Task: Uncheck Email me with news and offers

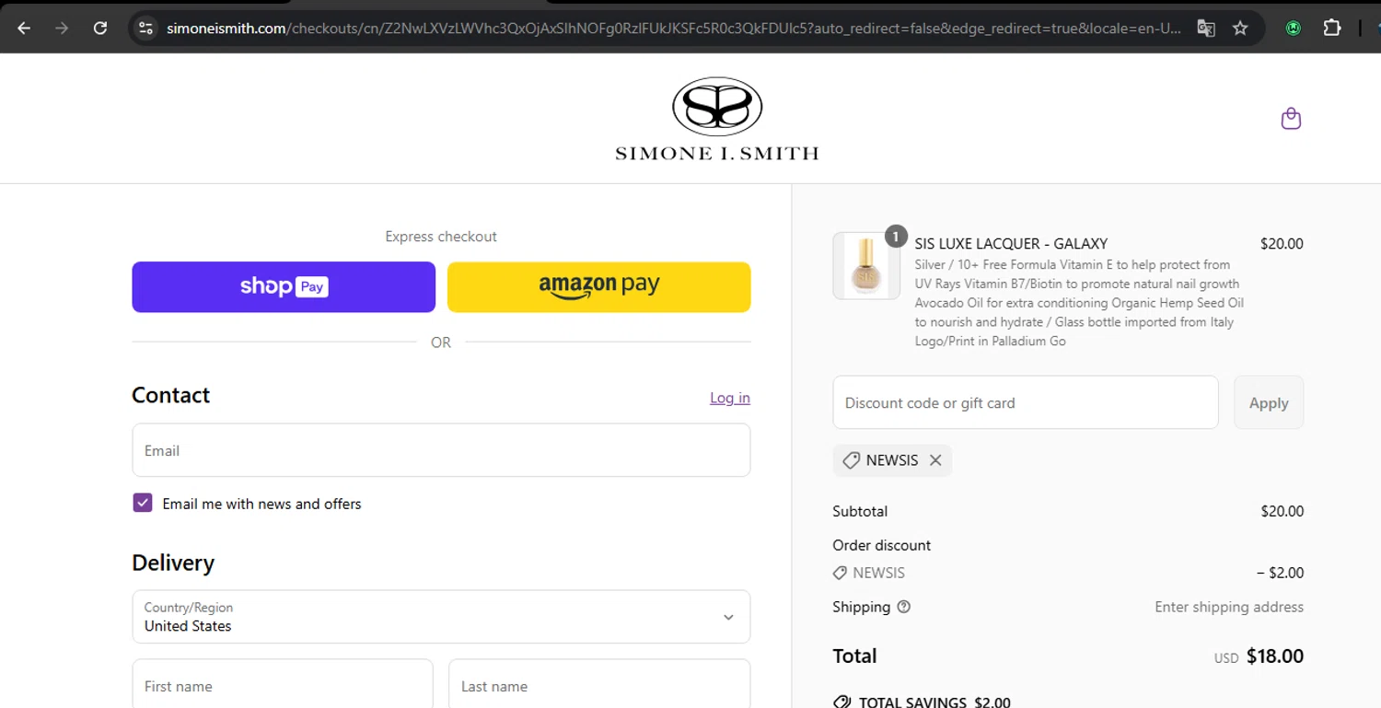Action: click(143, 503)
